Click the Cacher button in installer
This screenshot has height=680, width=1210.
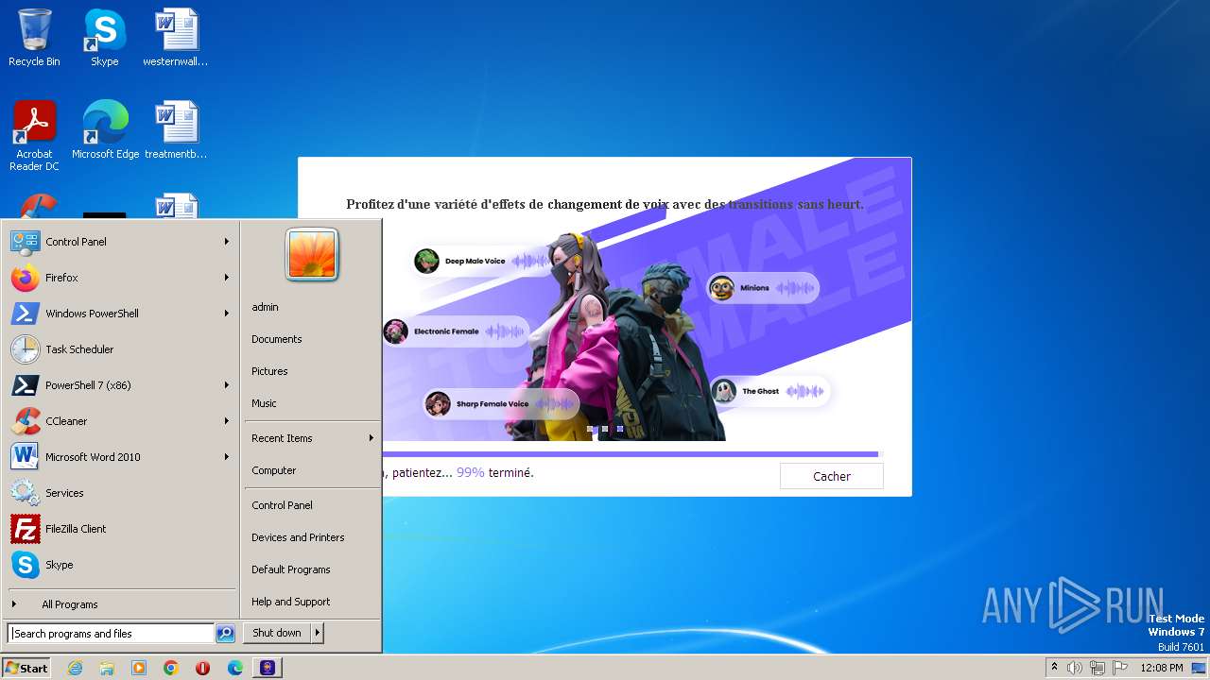(832, 476)
